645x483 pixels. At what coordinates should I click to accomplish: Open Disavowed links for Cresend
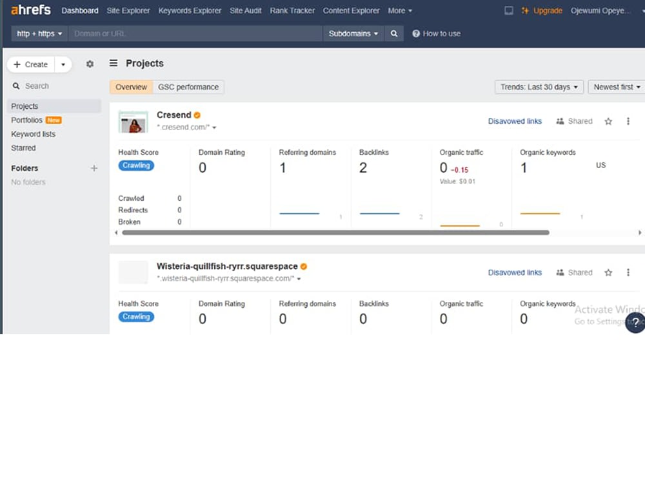[515, 121]
